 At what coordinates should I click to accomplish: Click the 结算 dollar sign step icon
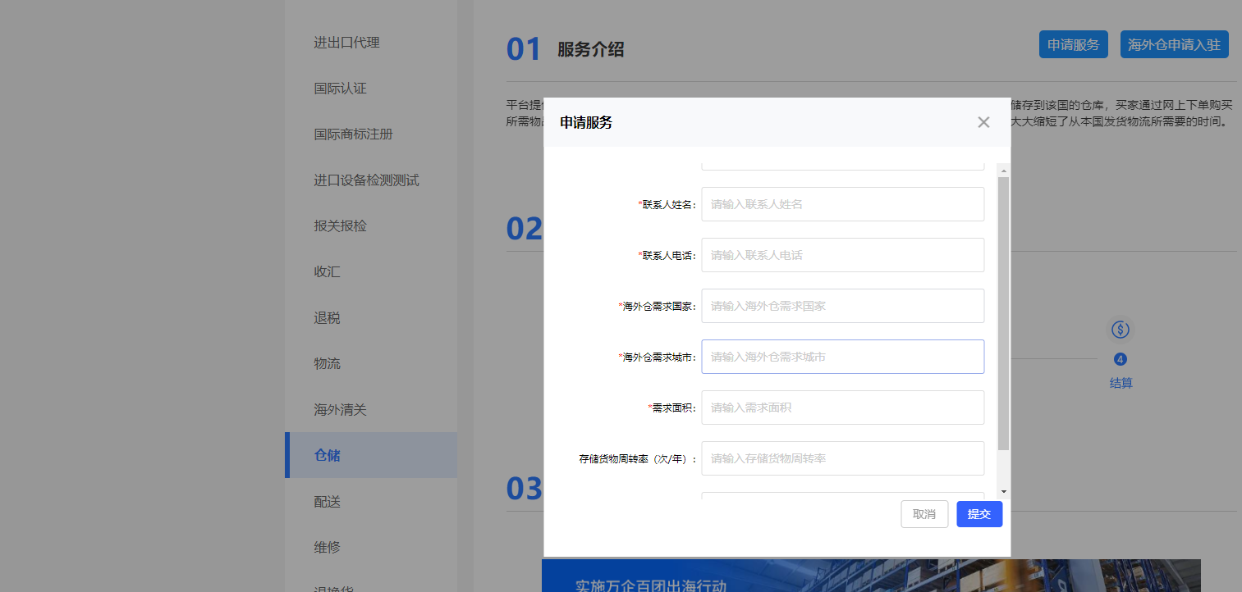tap(1121, 330)
